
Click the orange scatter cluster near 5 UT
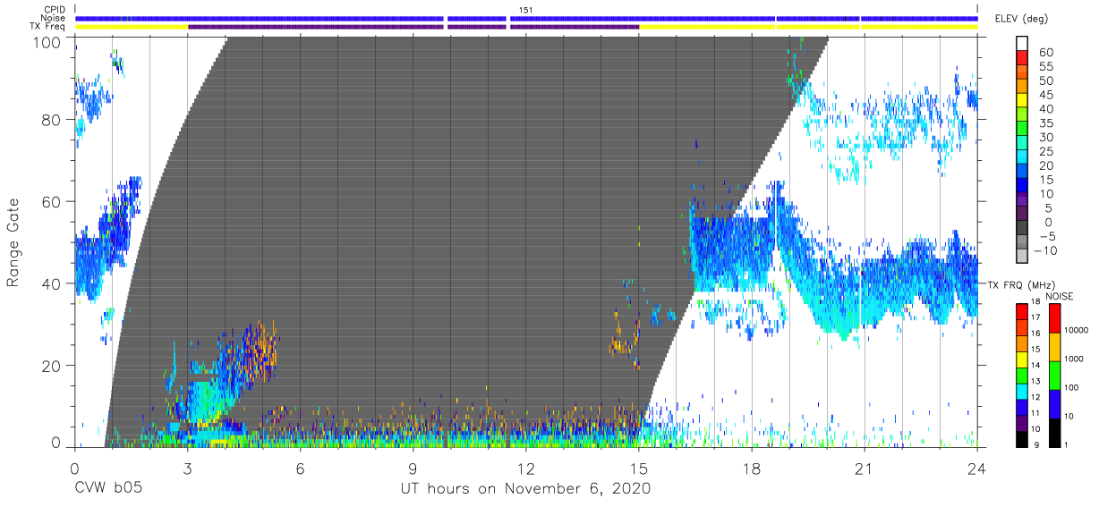coord(260,351)
